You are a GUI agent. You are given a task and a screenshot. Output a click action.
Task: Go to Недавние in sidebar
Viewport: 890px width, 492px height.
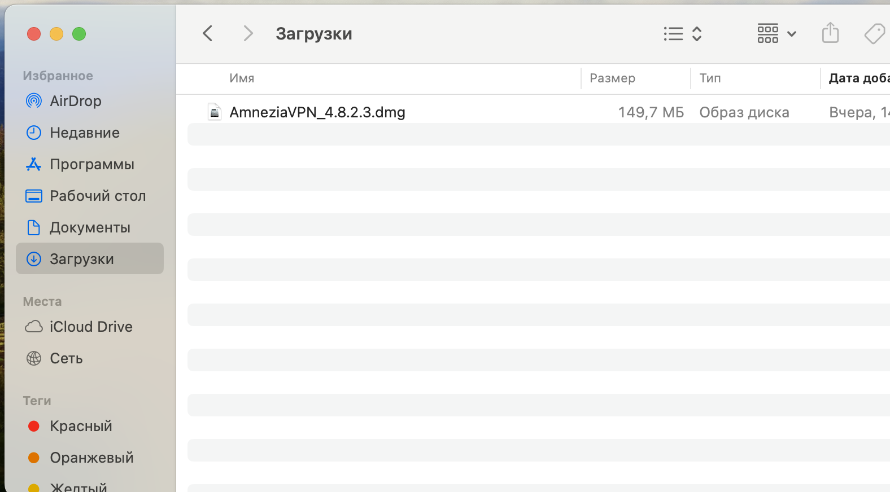(84, 133)
